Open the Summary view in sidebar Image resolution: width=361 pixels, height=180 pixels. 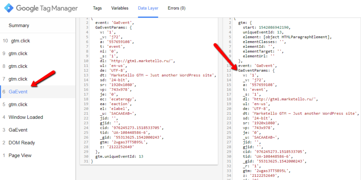[x=19, y=26]
